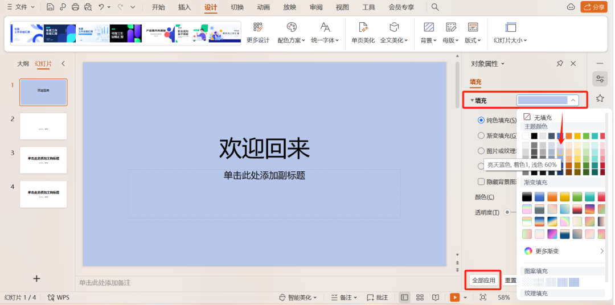Open the Slide Size (幻灯片大小) dropdown
Image resolution: width=615 pixels, height=305 pixels.
[510, 32]
